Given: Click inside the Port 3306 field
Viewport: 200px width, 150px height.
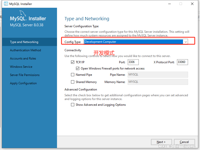Looking at the screenshot, I should pos(133,62).
